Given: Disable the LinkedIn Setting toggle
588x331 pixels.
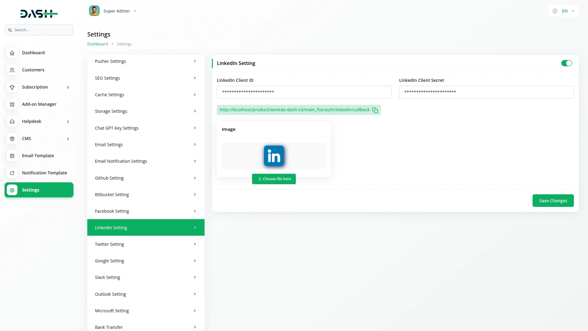Looking at the screenshot, I should (566, 63).
